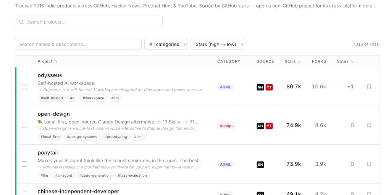Viewport: 391px width, 195px height.
Task: Click the 8.6k forks value
Action: click(321, 125)
